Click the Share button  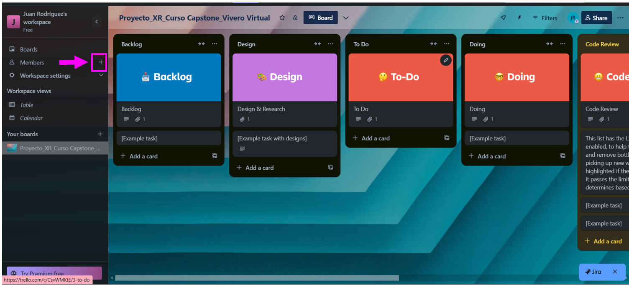click(597, 18)
